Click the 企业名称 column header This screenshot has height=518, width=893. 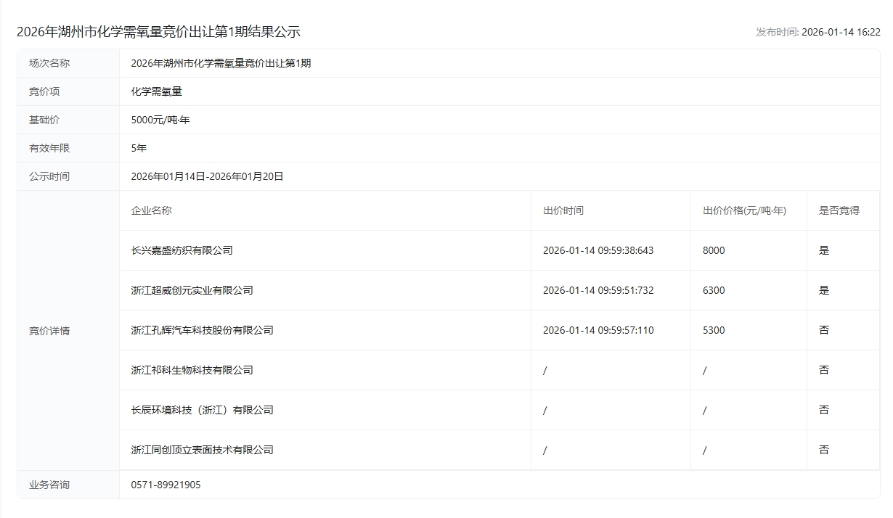click(x=151, y=210)
